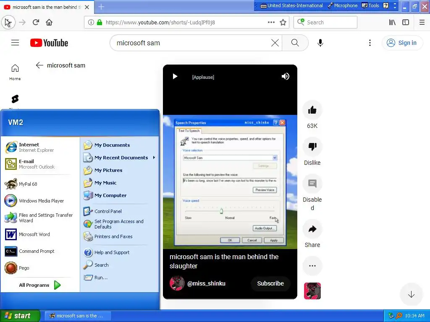This screenshot has height=322, width=430.
Task: Click the @miss_shinku channel avatar
Action: 177,283
